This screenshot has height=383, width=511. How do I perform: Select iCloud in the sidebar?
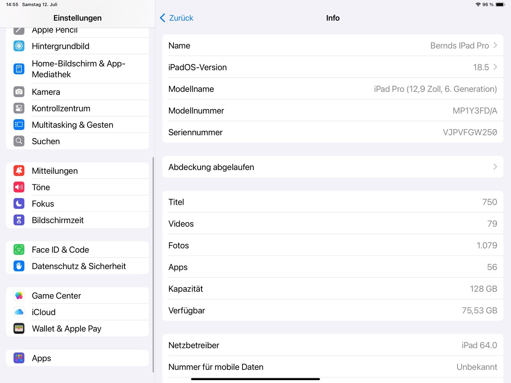pos(78,312)
